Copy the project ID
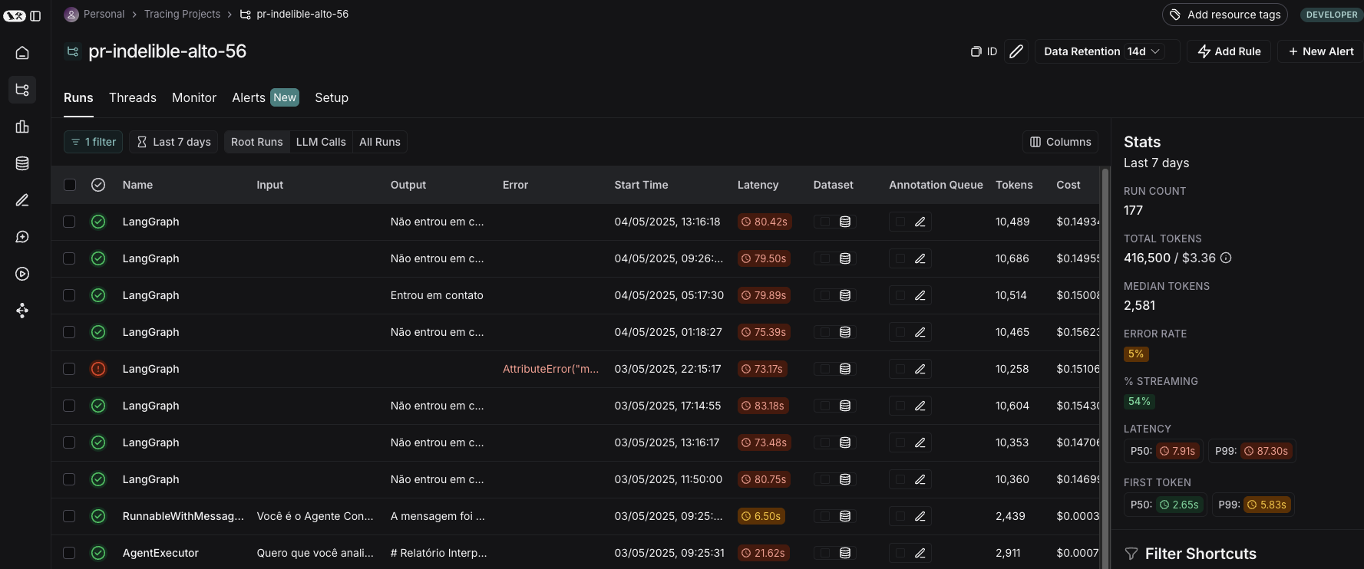The image size is (1364, 569). pos(984,51)
